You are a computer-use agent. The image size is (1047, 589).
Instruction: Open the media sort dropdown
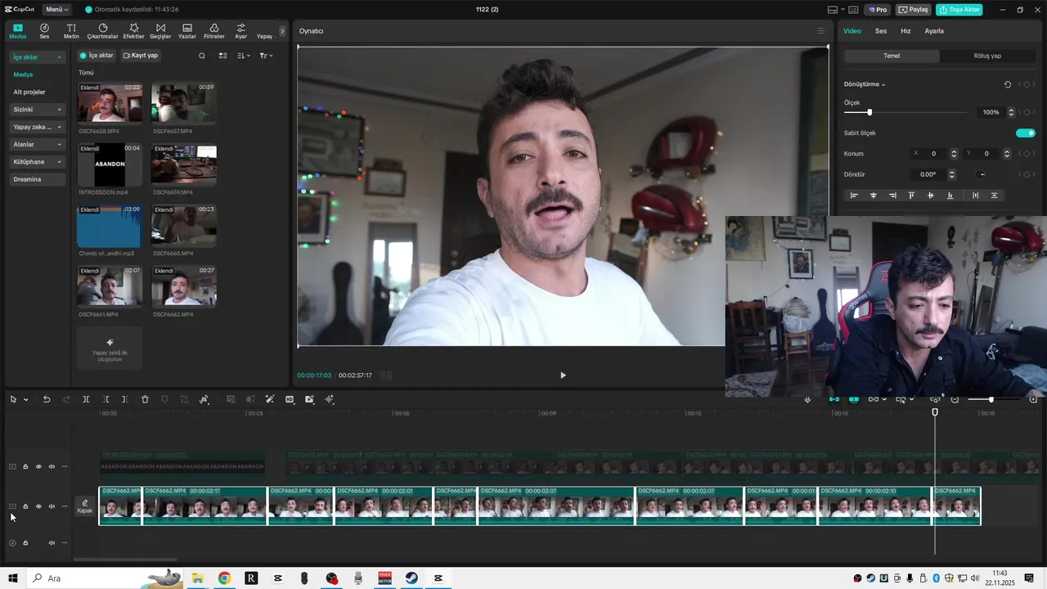(x=244, y=56)
